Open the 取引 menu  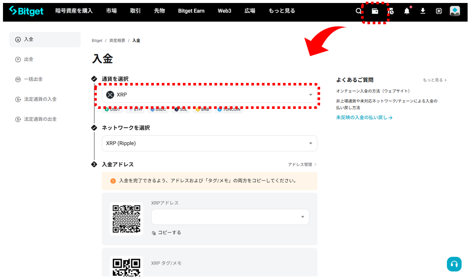tap(135, 11)
